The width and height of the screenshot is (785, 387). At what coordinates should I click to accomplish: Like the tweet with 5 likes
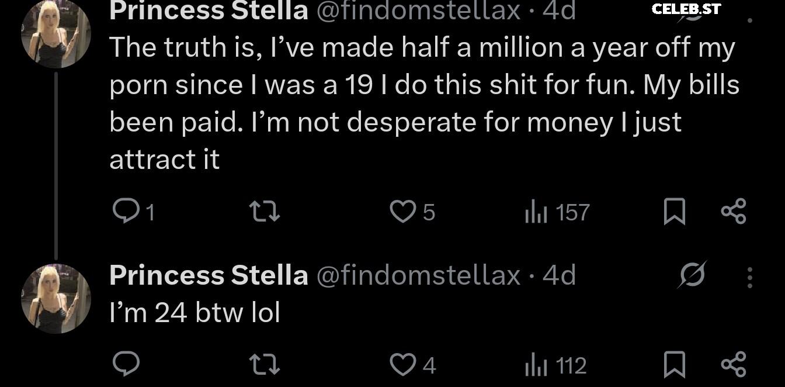(x=412, y=212)
